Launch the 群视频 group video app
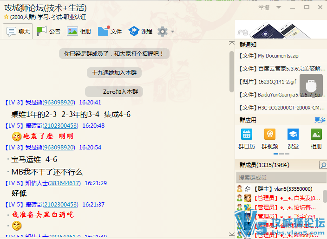 point(269,139)
